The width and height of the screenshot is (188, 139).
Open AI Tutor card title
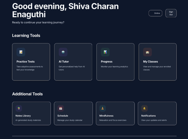tap(64, 61)
